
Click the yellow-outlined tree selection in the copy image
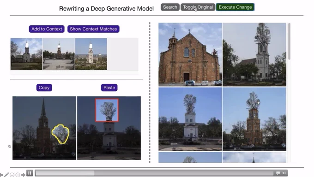tap(60, 134)
